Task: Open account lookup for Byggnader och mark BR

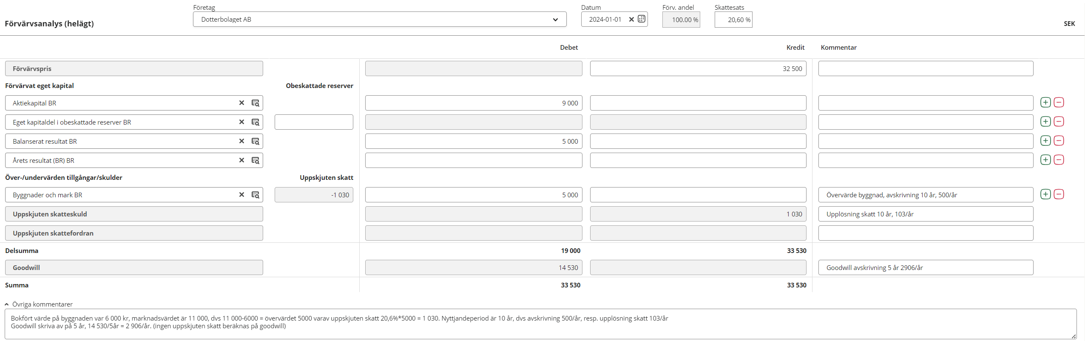Action: click(255, 195)
